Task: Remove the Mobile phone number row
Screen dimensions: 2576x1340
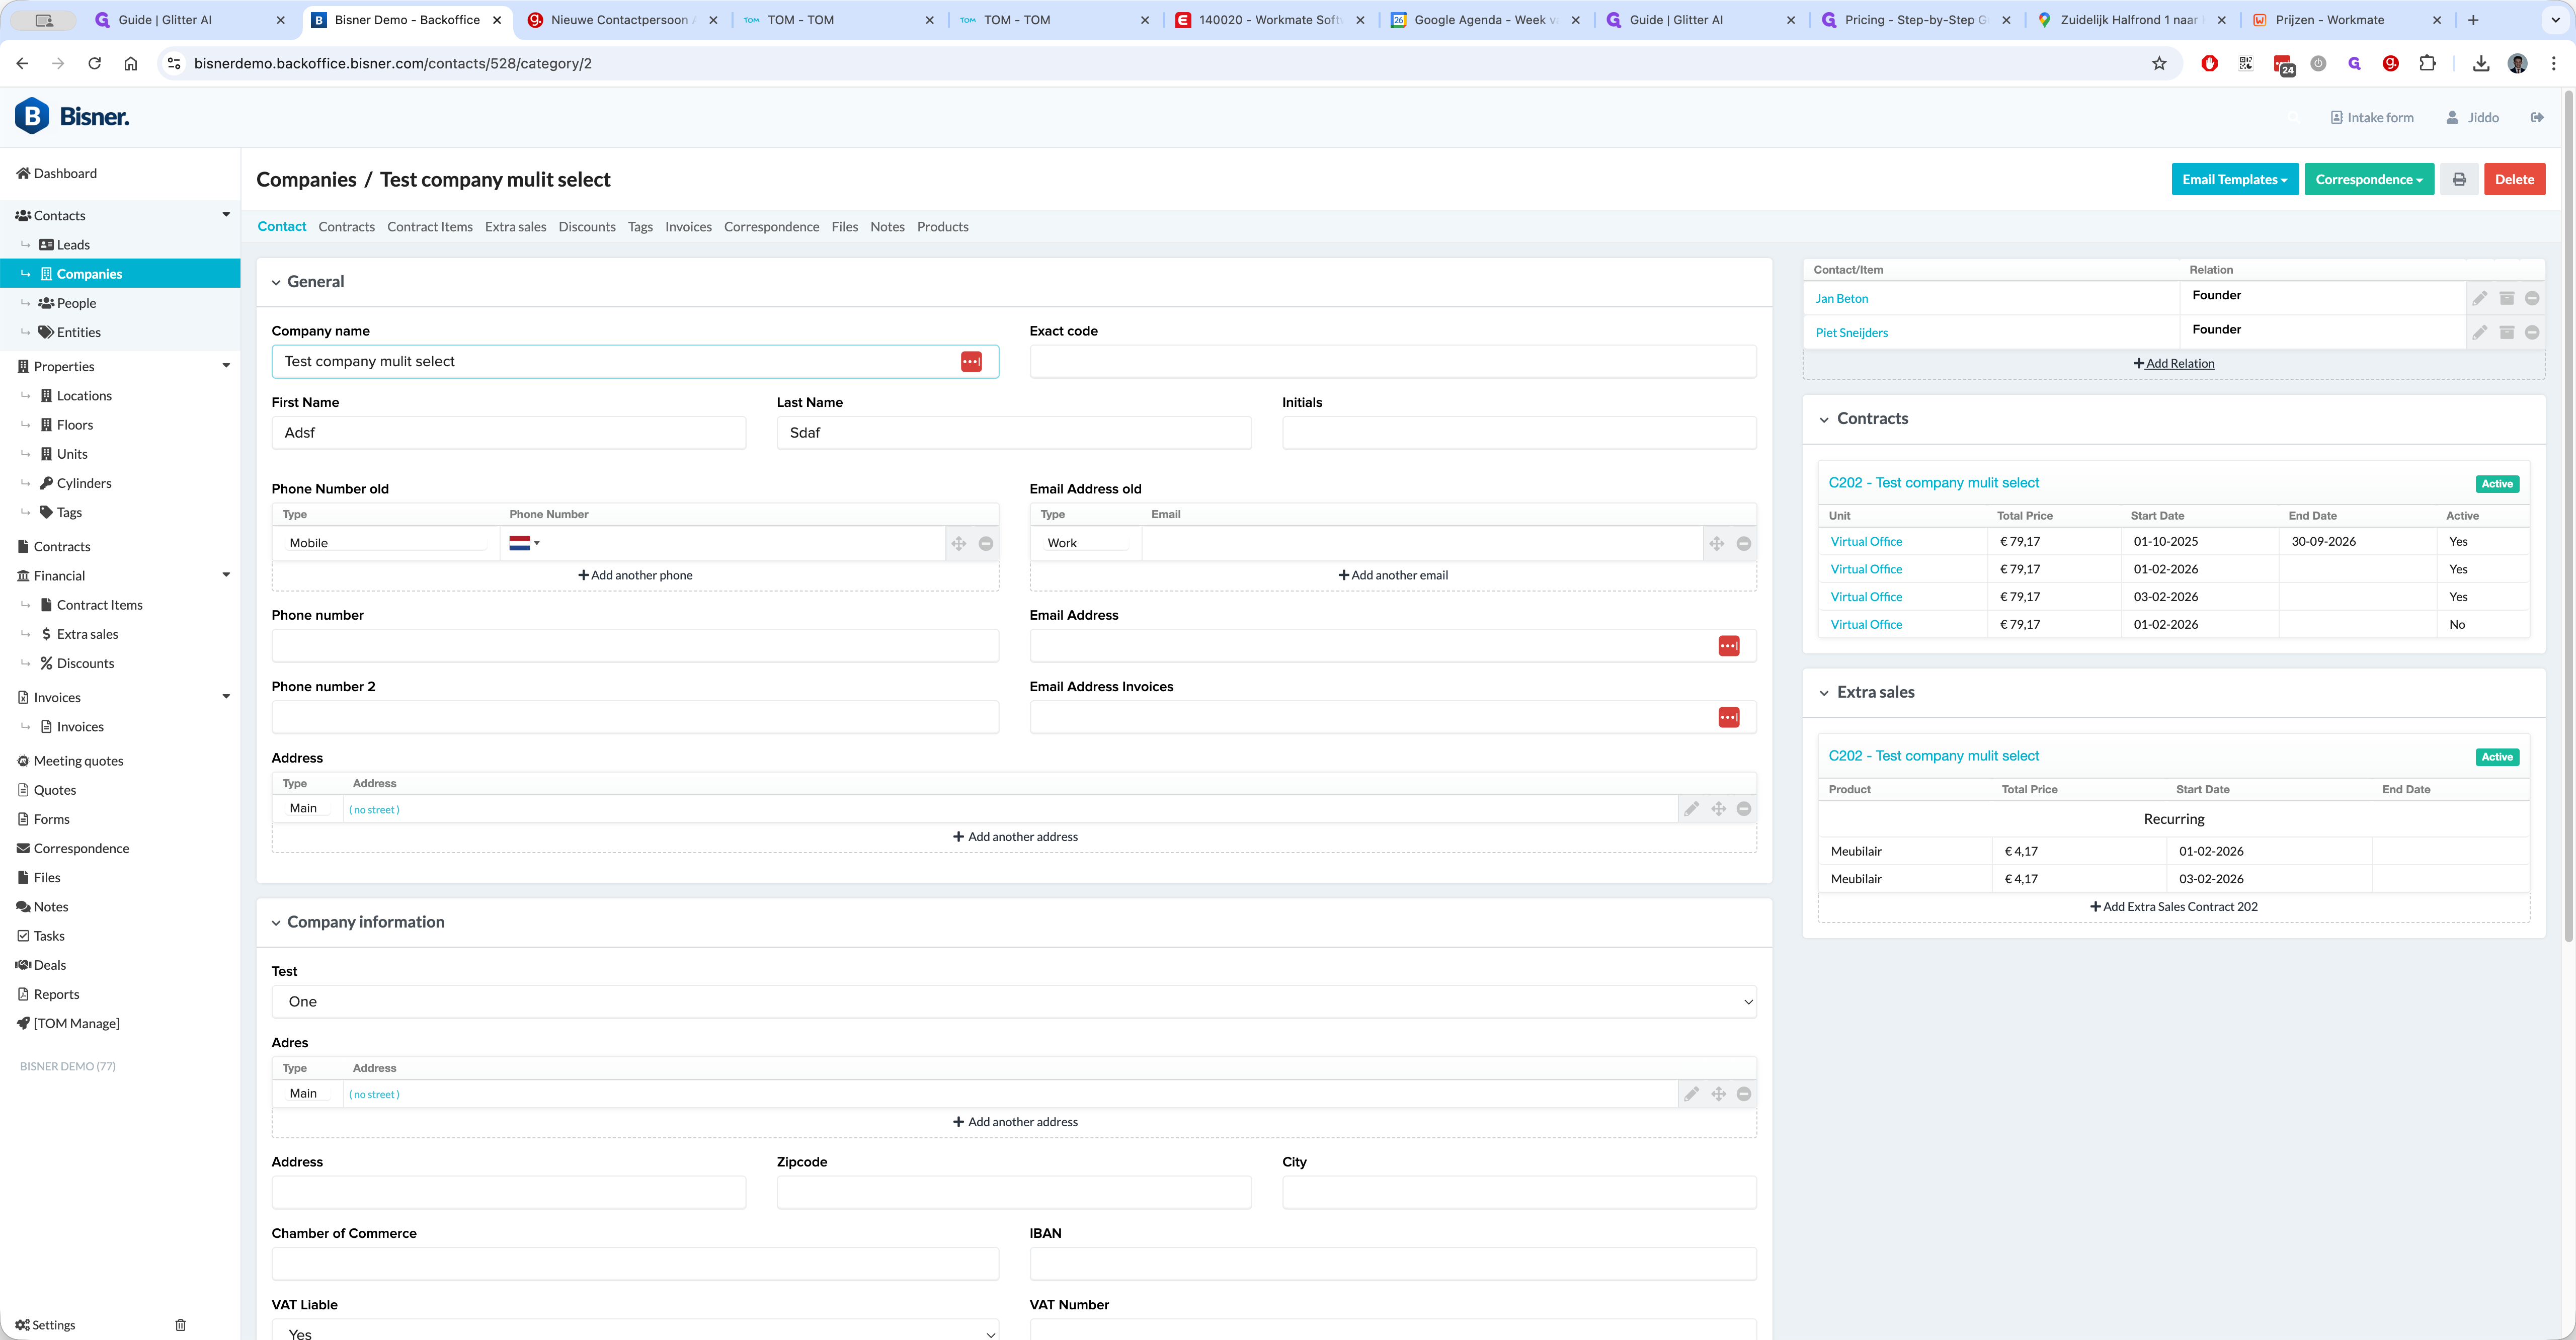Action: (985, 544)
